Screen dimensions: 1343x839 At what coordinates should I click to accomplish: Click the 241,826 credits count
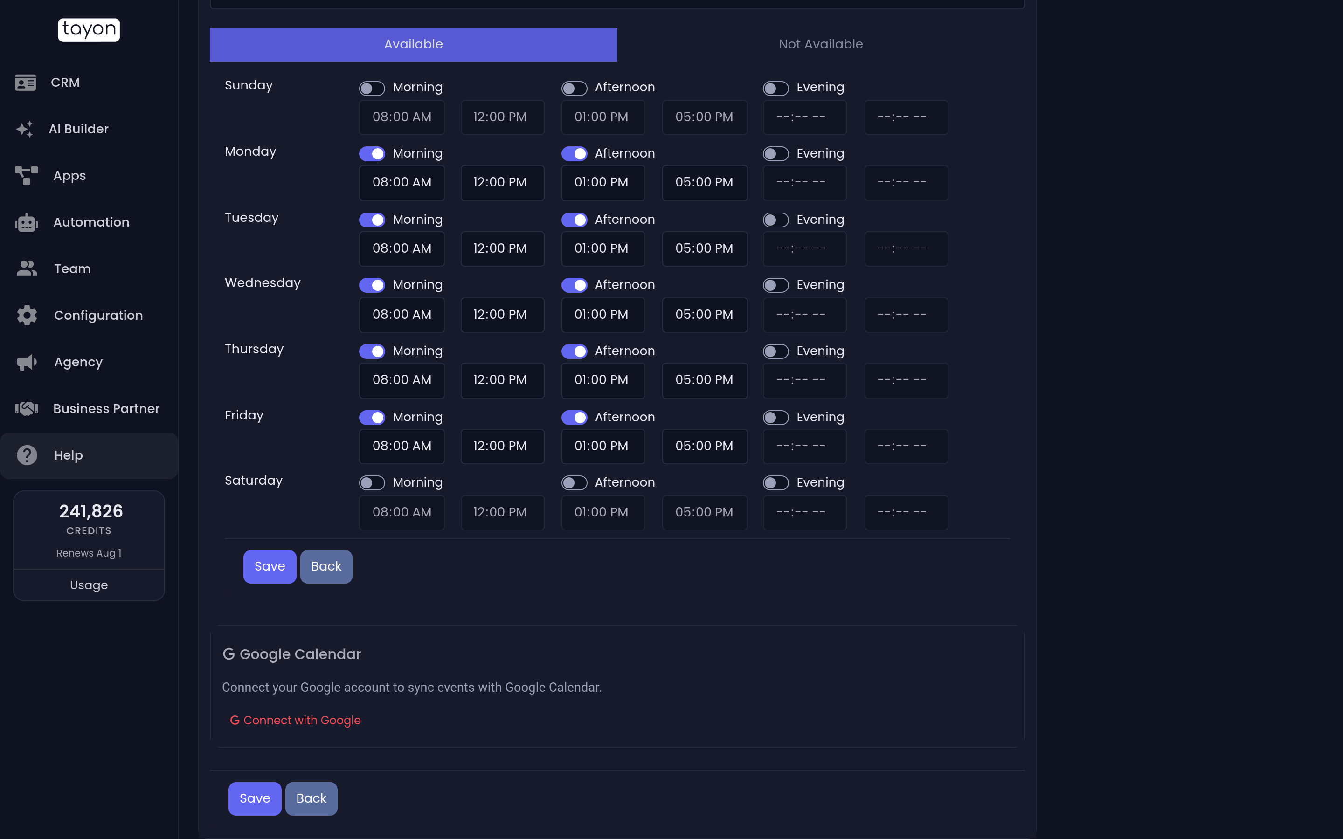[x=91, y=511]
